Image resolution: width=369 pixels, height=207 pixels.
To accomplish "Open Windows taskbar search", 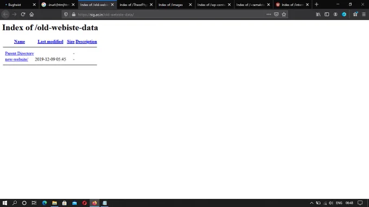I will point(15,203).
